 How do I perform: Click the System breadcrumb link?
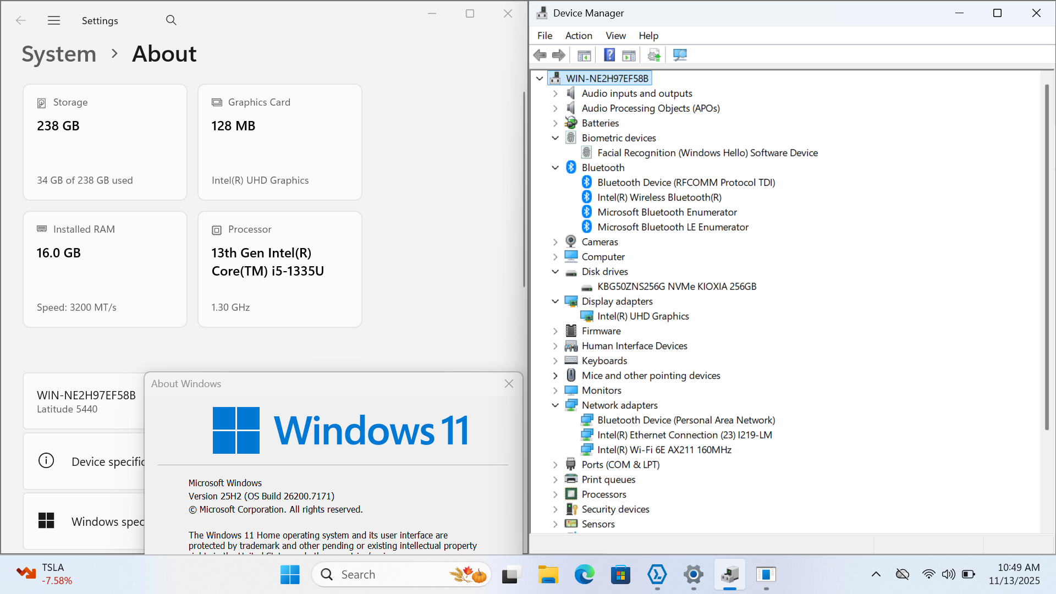coord(59,54)
